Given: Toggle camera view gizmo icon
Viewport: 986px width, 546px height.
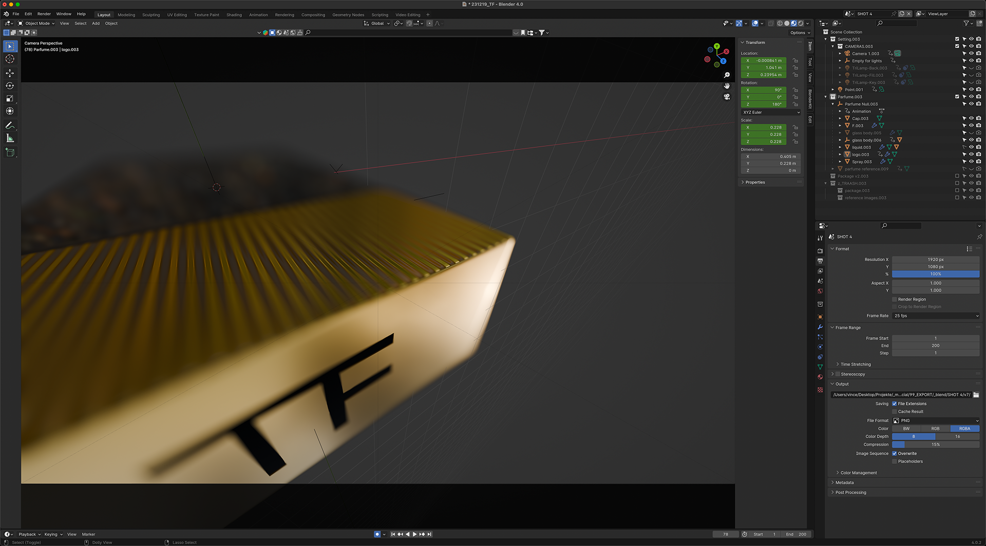Looking at the screenshot, I should click(x=727, y=97).
